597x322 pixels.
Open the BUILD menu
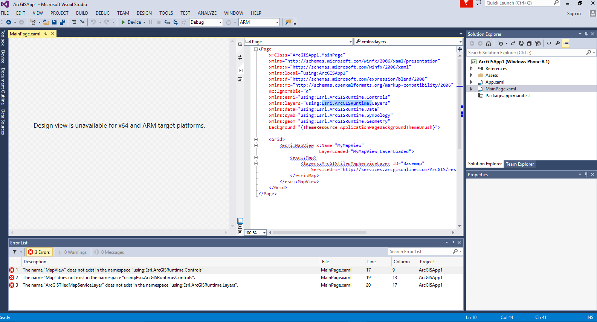point(82,13)
